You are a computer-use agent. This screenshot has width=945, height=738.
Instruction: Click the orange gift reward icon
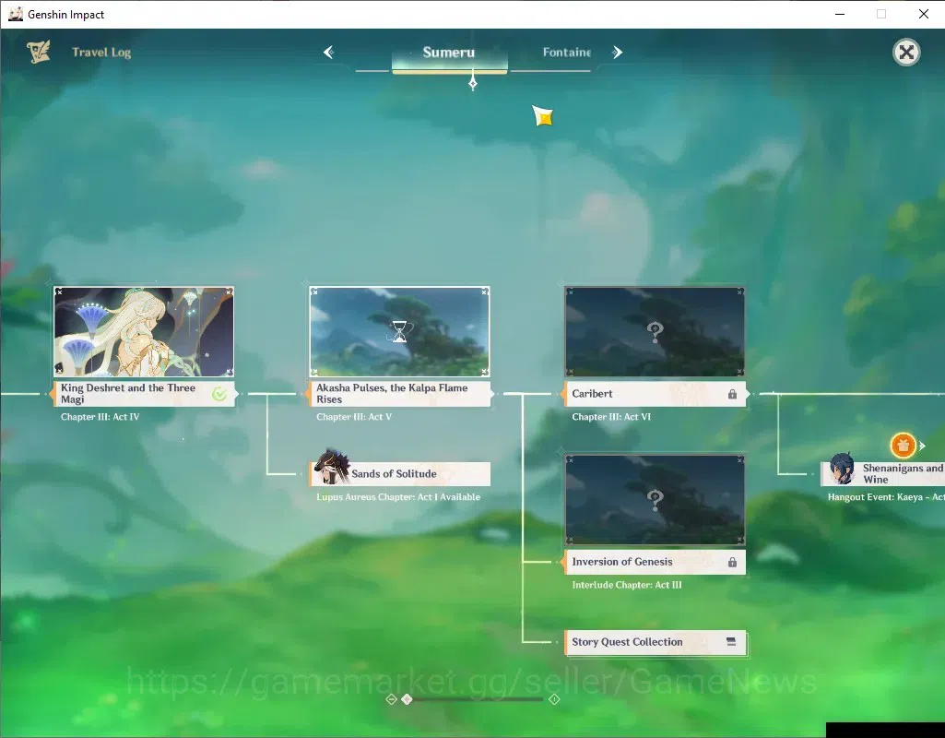point(903,446)
